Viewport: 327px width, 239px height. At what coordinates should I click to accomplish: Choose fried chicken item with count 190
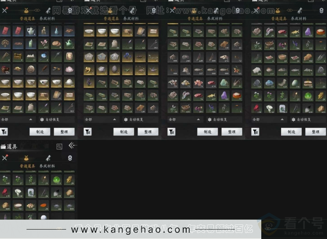coord(308,57)
